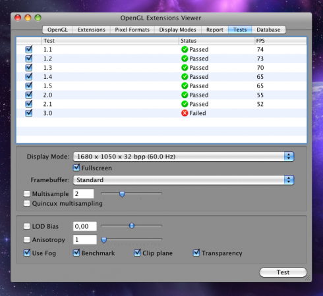
Task: Enable the Anisotropy checkbox
Action: 27,239
